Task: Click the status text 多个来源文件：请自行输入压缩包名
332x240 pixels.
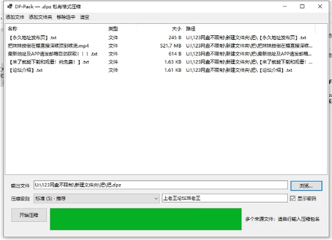Action: [x=282, y=219]
